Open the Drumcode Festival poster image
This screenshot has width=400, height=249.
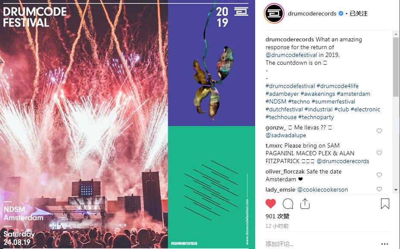[128, 124]
